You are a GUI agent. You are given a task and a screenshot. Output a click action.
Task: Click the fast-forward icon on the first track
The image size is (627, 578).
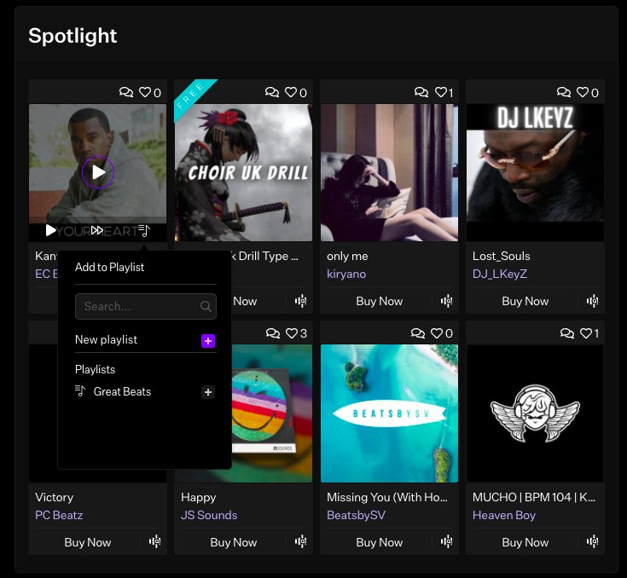(x=97, y=230)
